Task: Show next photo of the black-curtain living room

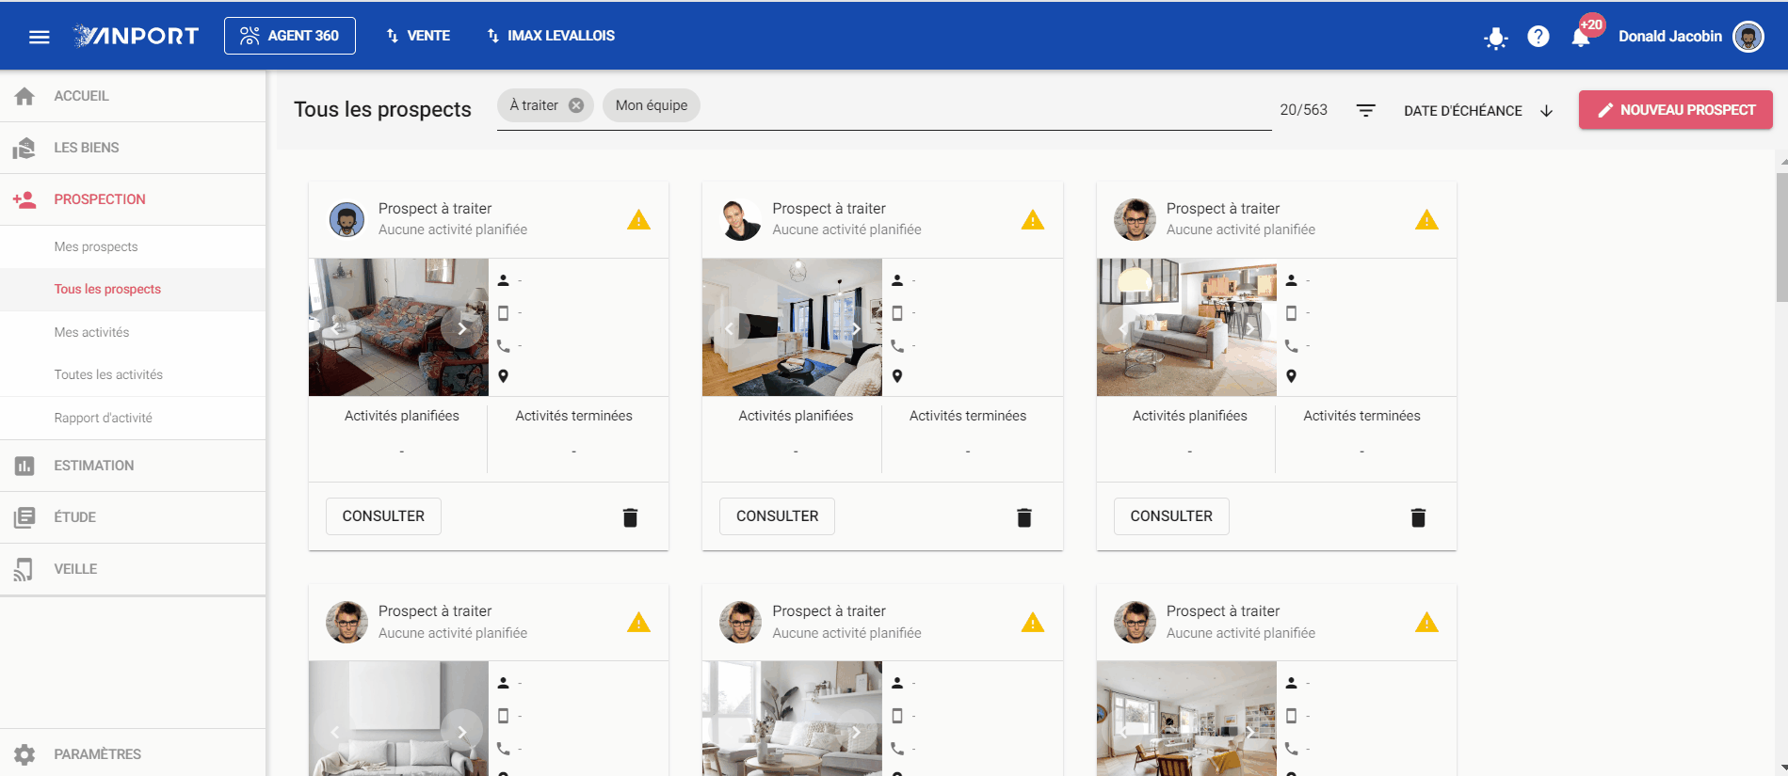Action: [x=856, y=327]
